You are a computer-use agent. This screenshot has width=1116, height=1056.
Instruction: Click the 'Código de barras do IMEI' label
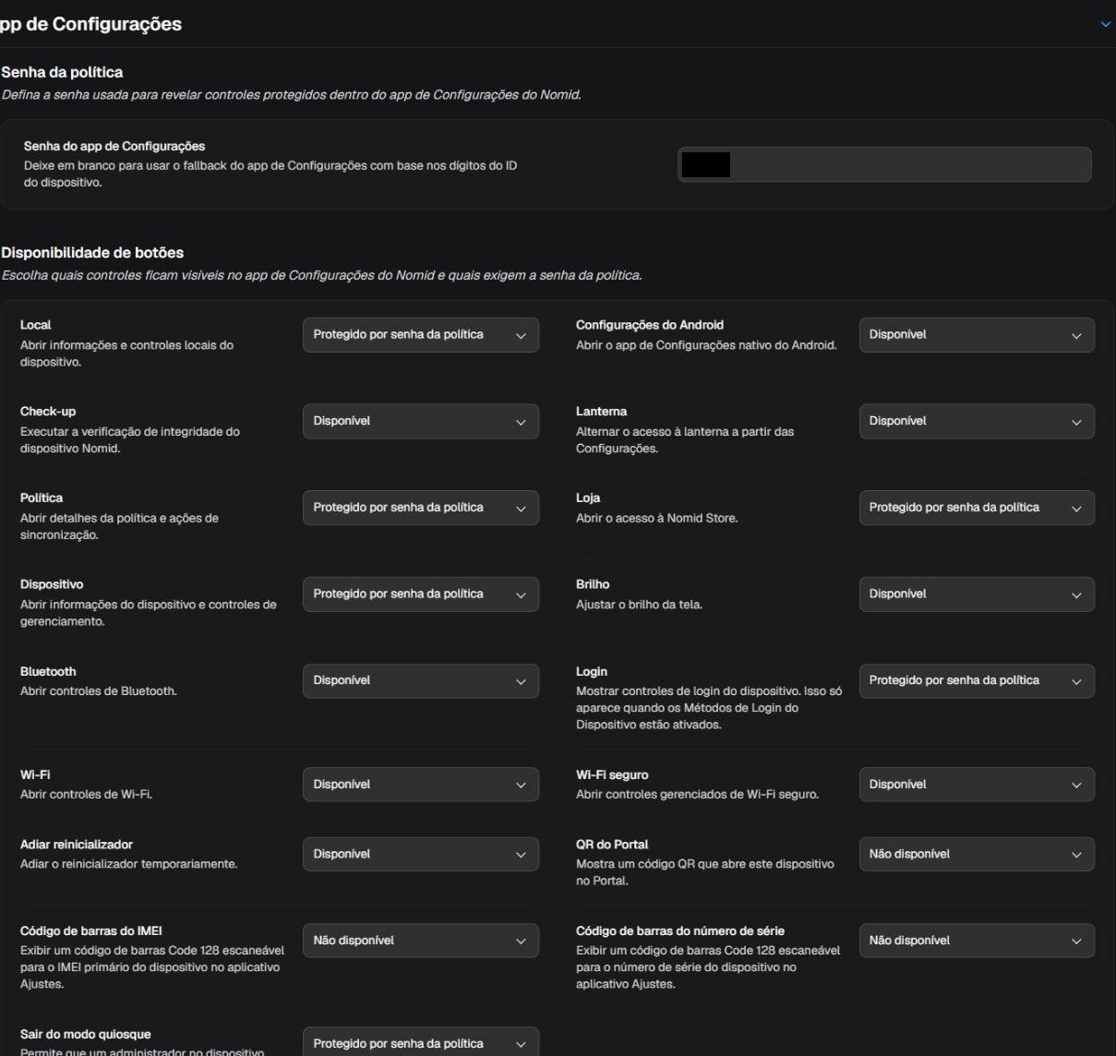pos(91,930)
